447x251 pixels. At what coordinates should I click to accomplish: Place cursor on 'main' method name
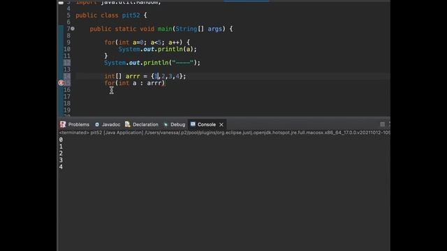coord(165,29)
